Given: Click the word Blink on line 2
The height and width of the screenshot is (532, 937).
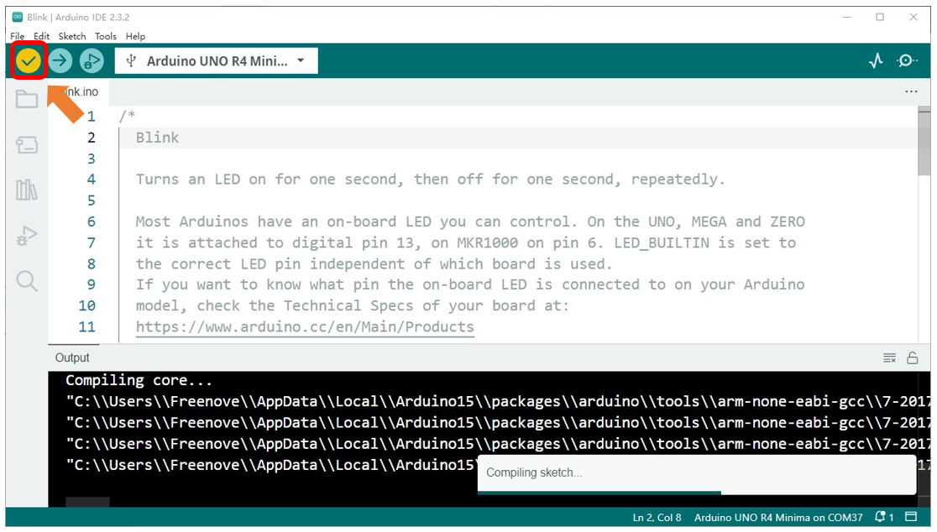Looking at the screenshot, I should 157,138.
